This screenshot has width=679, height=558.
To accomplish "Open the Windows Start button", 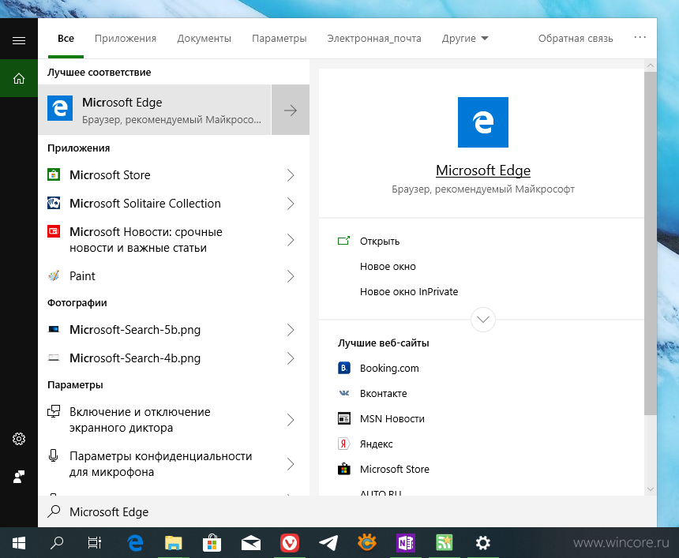I will point(19,543).
